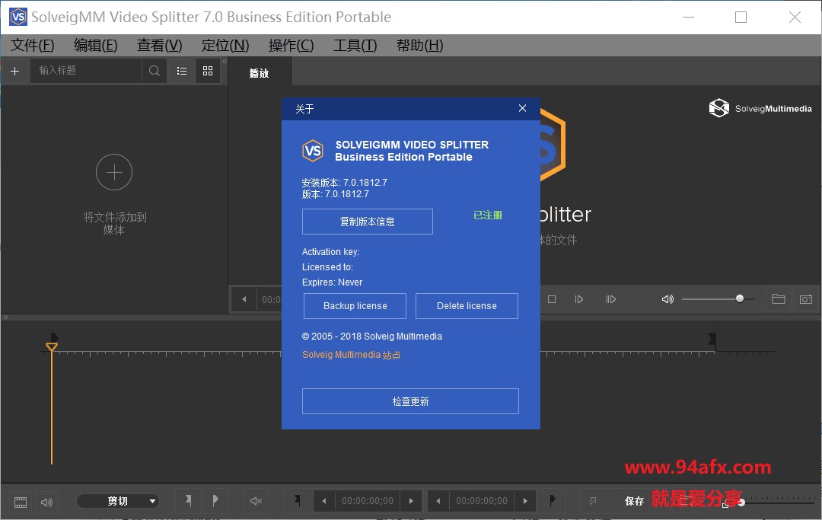The height and width of the screenshot is (520, 822).
Task: Click the black begin-marker flag icon
Action: 298,501
